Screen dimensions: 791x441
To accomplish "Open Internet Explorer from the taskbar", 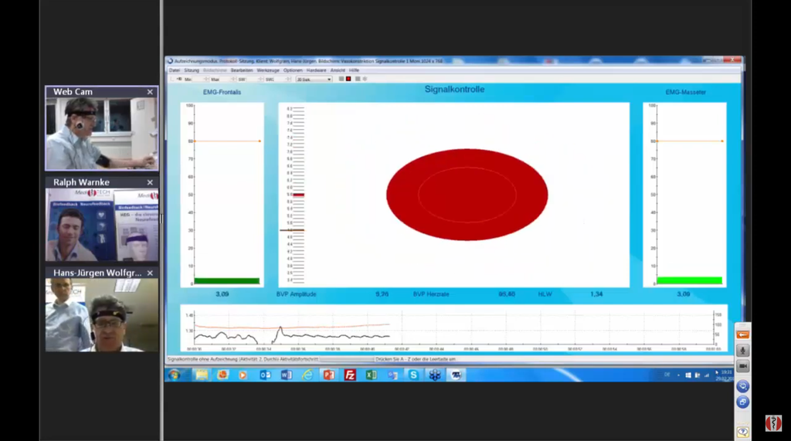I will tap(307, 375).
